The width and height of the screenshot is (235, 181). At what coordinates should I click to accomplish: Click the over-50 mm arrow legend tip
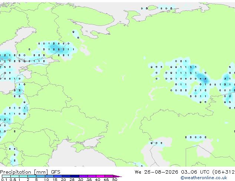118,176
